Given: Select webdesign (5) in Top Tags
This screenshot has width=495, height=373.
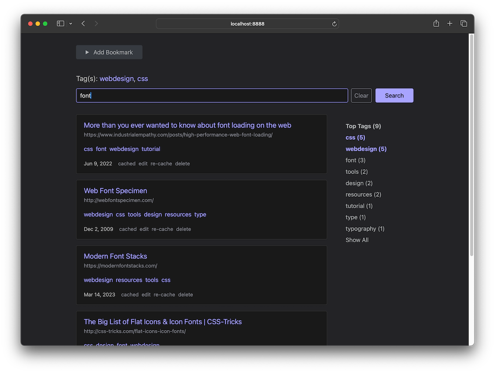Looking at the screenshot, I should (x=366, y=149).
